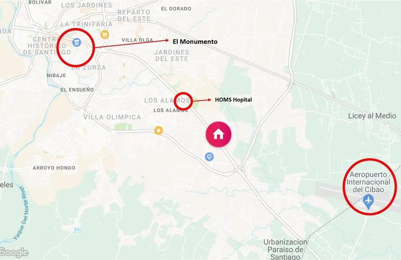
Task: Select the blue airplane airport pin
Action: click(368, 201)
